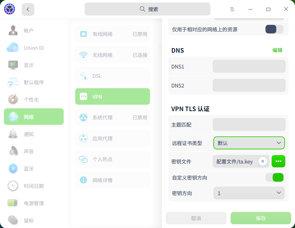Expand the key direction dropdown

pyautogui.click(x=249, y=193)
